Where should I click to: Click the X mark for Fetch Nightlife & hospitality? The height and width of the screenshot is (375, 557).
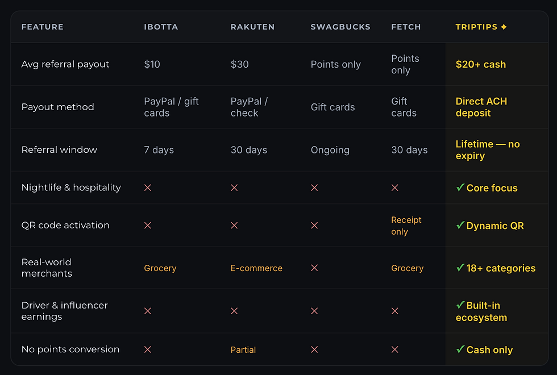pyautogui.click(x=394, y=188)
